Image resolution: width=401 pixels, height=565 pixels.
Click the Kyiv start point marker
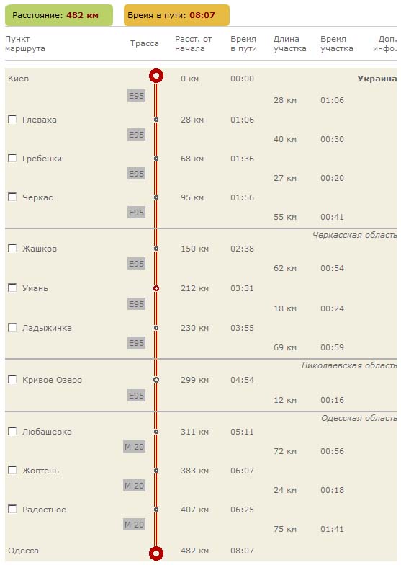point(156,76)
